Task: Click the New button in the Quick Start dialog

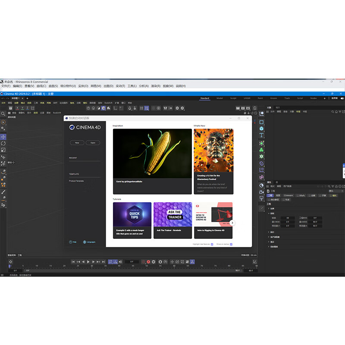Action: point(77,143)
